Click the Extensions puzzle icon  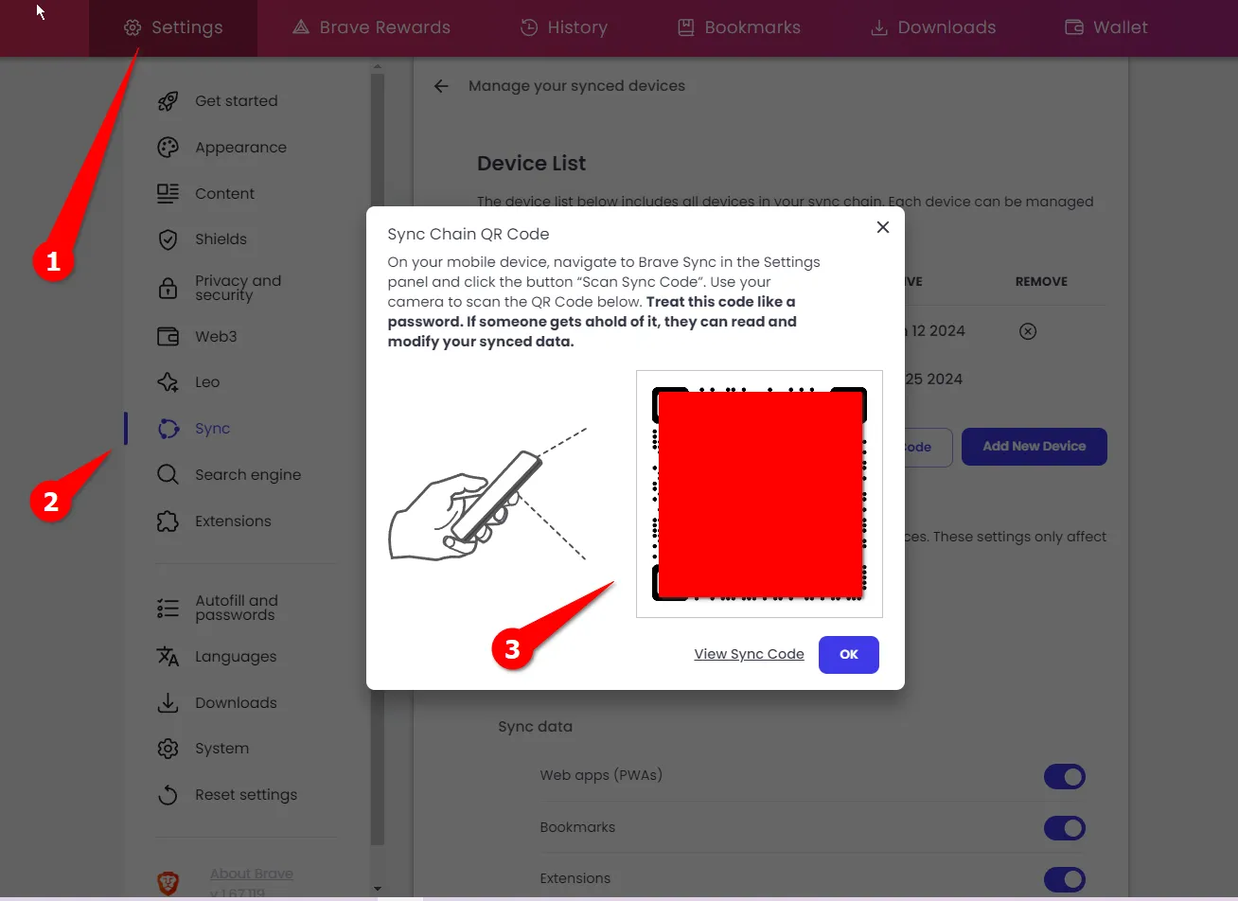click(x=168, y=521)
